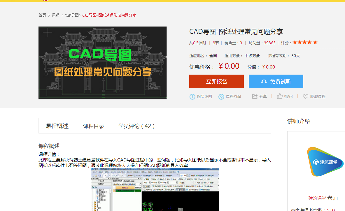The image size is (345, 211).
Task: Click the 立即报名 enrollment button
Action: coord(216,81)
